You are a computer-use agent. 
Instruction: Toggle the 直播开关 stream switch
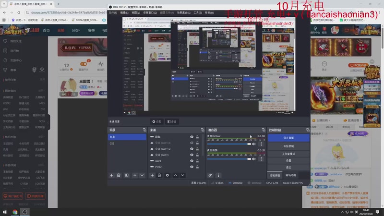84,64
